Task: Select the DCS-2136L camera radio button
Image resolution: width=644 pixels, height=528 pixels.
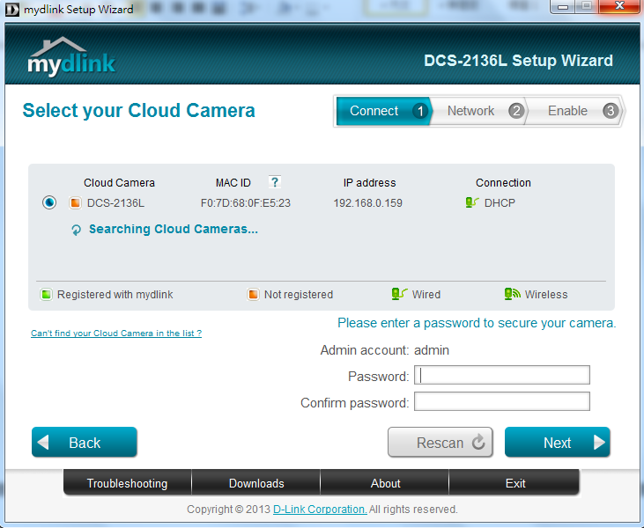Action: click(49, 203)
